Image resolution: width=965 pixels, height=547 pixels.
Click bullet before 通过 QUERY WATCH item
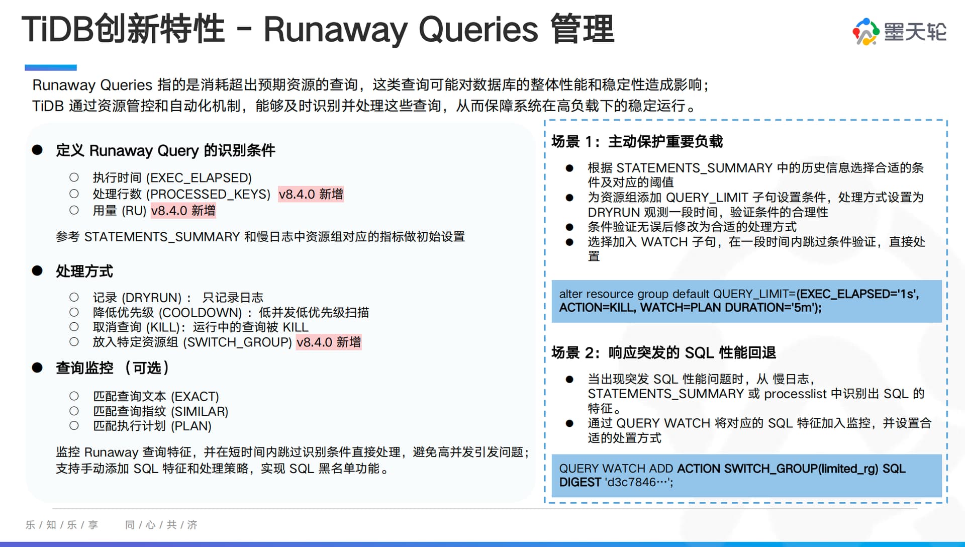tap(569, 423)
